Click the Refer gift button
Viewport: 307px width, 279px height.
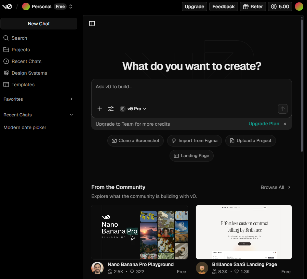[253, 7]
